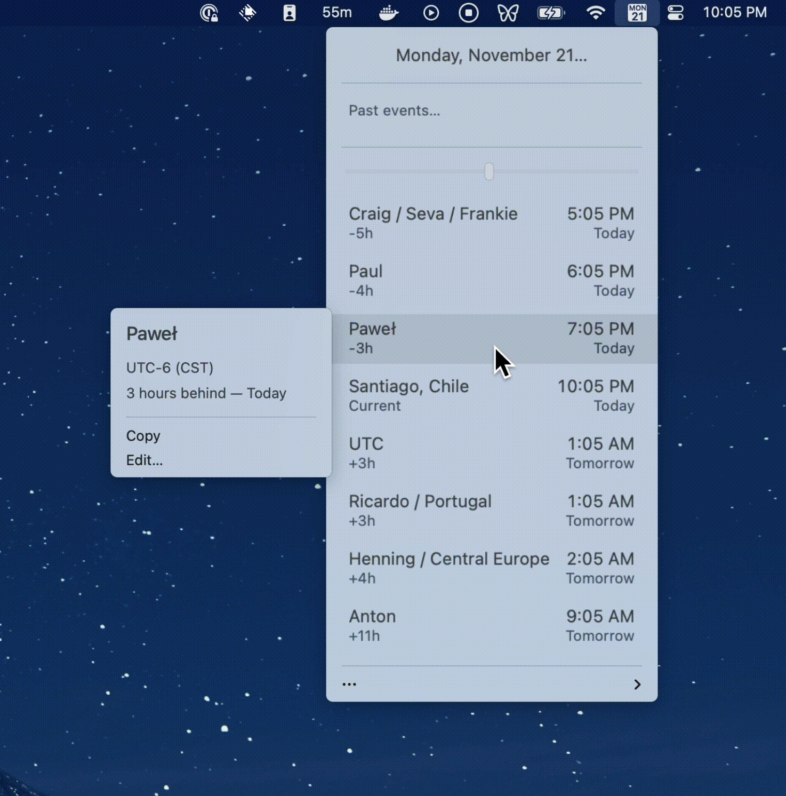Select the Craig / Seva / Frankie row
Screen dimensions: 786x796
[x=492, y=223]
